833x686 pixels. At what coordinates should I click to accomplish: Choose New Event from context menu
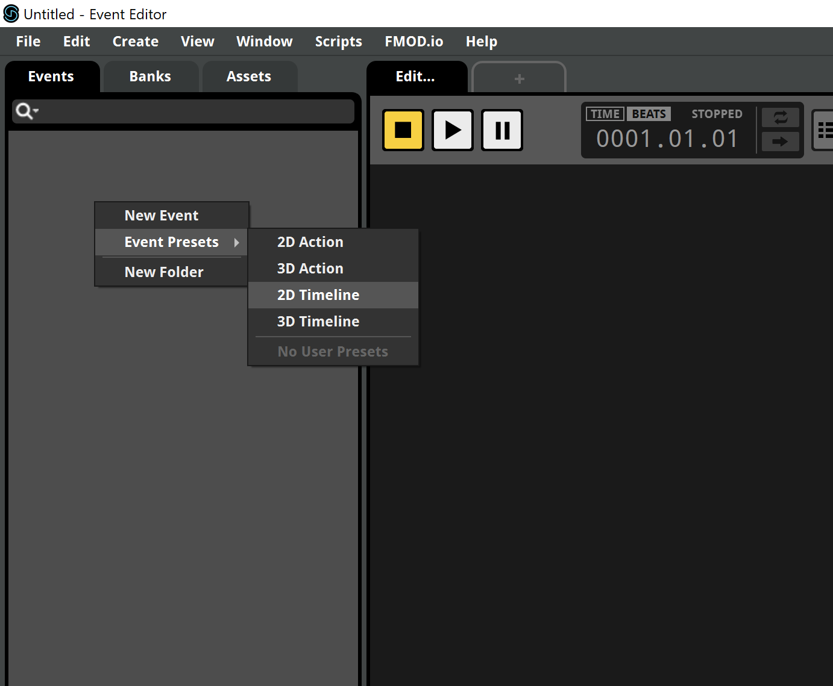tap(172, 216)
